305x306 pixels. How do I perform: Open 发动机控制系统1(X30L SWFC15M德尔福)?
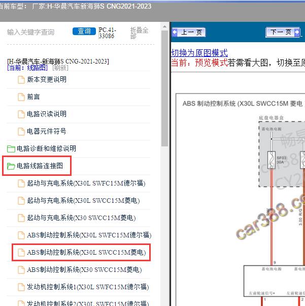coord(88,287)
